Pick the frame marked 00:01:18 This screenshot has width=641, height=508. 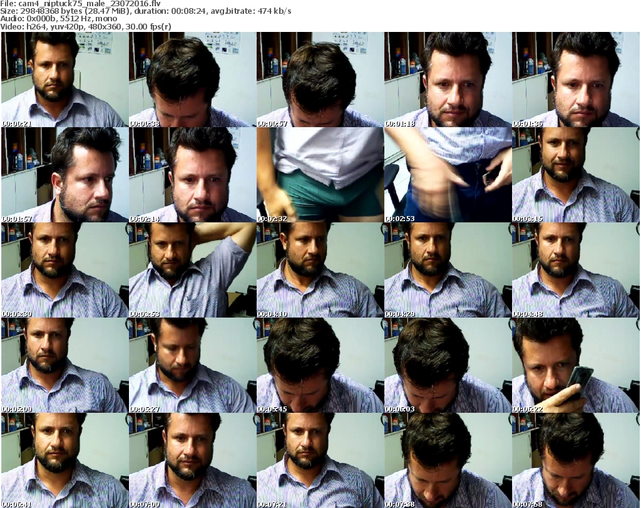(x=448, y=80)
